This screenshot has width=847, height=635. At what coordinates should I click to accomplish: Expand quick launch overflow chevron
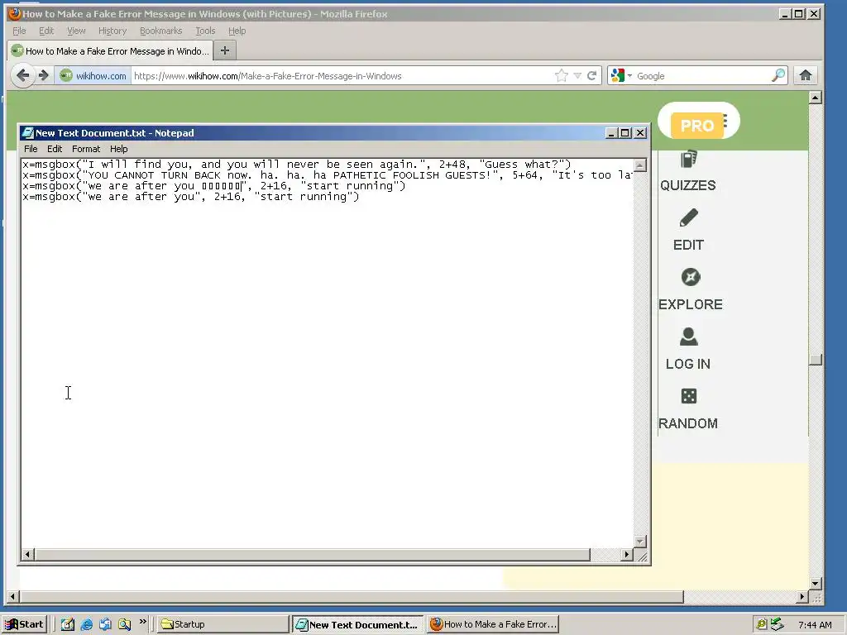tap(142, 622)
